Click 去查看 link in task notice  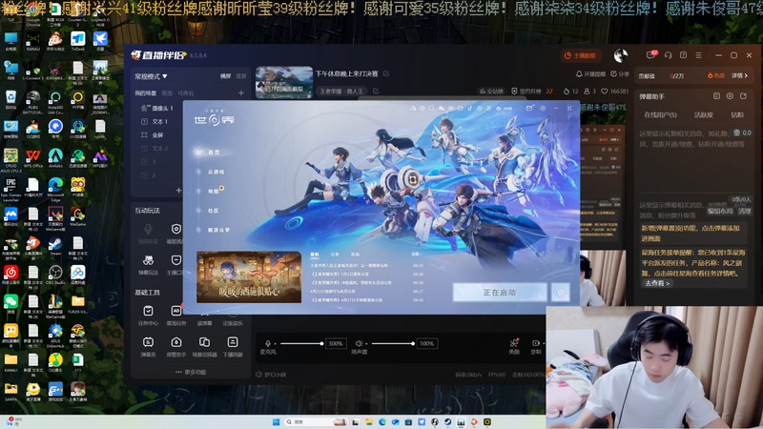[x=657, y=283]
